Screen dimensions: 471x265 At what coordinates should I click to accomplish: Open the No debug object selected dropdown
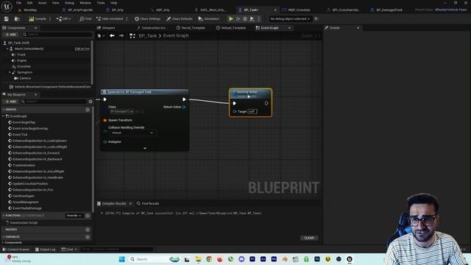290,18
